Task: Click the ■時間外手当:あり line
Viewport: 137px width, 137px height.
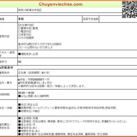Action: click(x=29, y=131)
